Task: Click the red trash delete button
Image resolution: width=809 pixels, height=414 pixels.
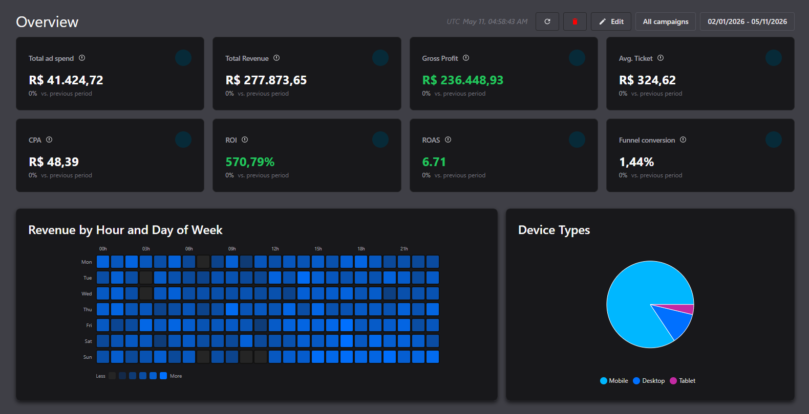Action: click(575, 21)
